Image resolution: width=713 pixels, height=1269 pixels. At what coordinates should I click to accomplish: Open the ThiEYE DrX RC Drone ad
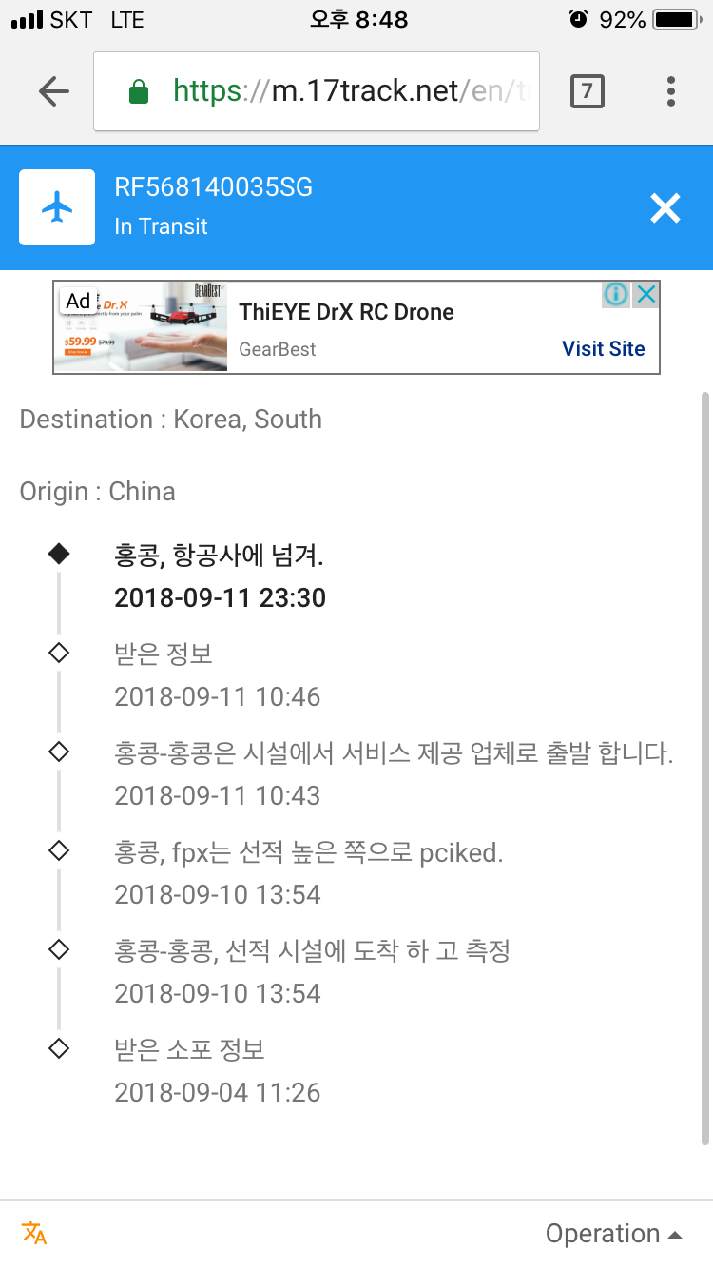[x=346, y=312]
